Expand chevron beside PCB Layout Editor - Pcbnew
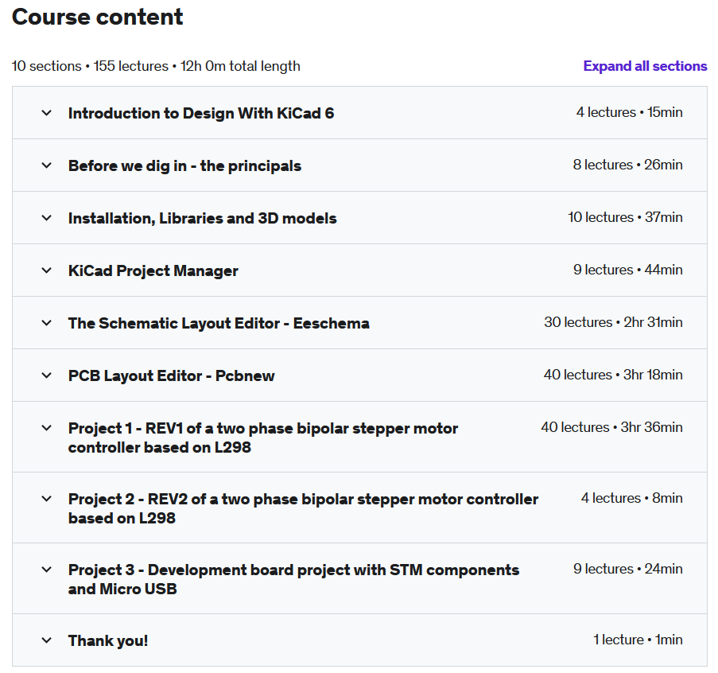Viewport: 718px width, 673px height. (46, 375)
